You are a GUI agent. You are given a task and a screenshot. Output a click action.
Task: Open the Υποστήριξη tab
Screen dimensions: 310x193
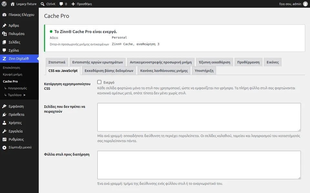click(204, 71)
